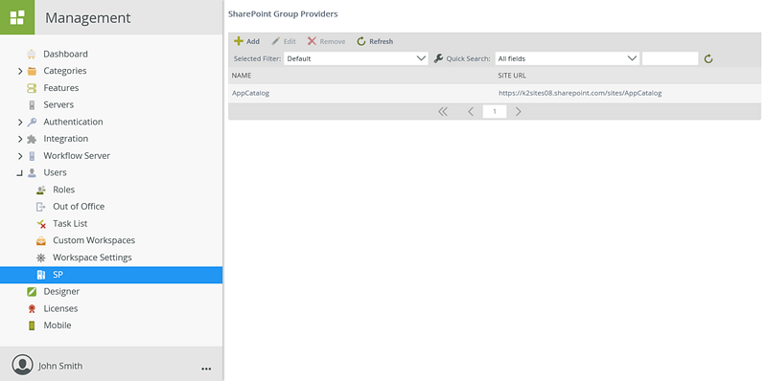Click the next page arrow
767x381 pixels.
click(519, 111)
